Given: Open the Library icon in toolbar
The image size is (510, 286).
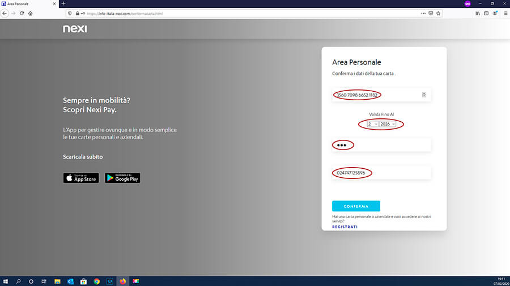Looking at the screenshot, I should click(478, 14).
